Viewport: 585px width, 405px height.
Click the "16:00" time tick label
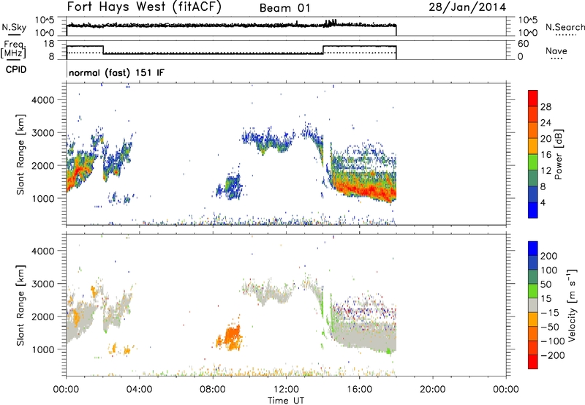pos(359,390)
